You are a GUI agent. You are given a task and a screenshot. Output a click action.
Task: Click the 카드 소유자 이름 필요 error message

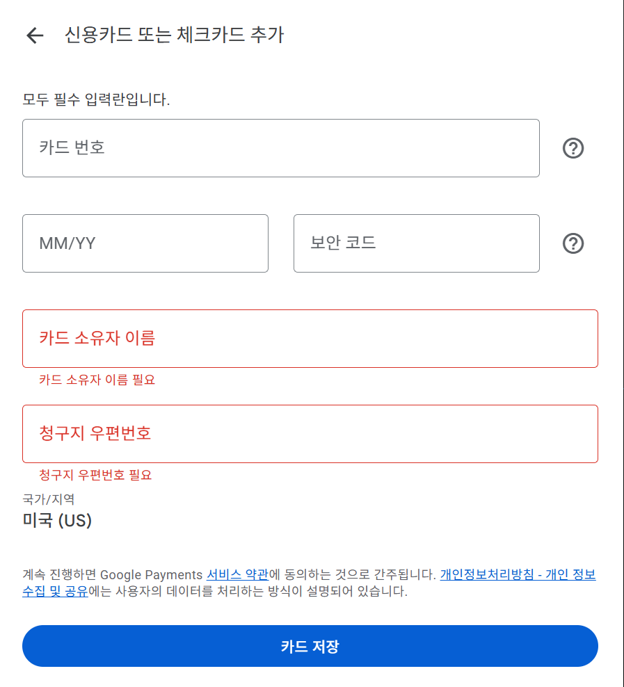click(97, 380)
